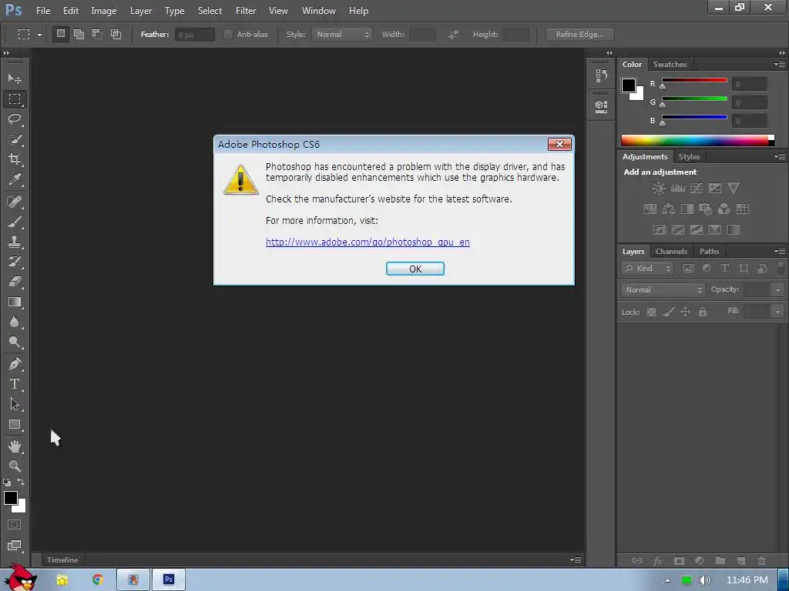Add a Brightness/Contrast adjustment
Image resolution: width=789 pixels, height=591 pixels.
[659, 189]
